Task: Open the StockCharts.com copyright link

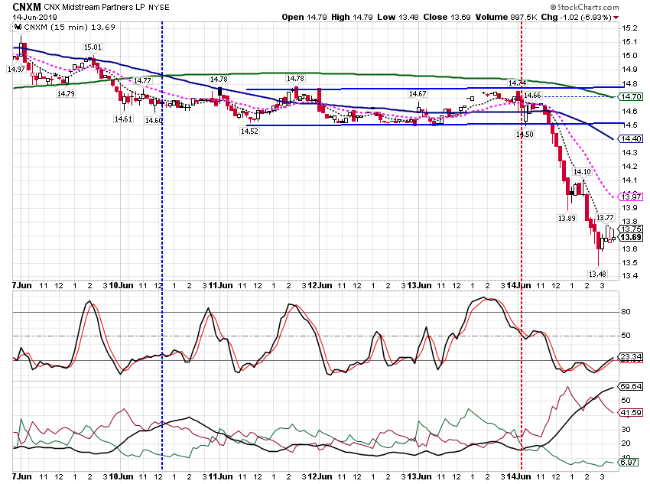Action: (x=584, y=7)
